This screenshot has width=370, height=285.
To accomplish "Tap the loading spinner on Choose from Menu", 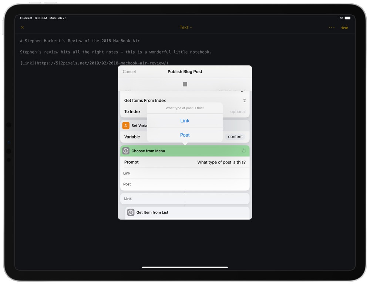I will pyautogui.click(x=243, y=151).
